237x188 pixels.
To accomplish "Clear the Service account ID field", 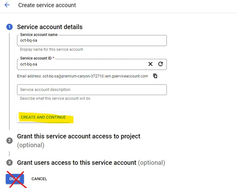I will click(x=150, y=64).
